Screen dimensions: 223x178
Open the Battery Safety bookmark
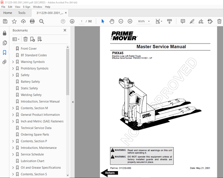(x=30, y=82)
